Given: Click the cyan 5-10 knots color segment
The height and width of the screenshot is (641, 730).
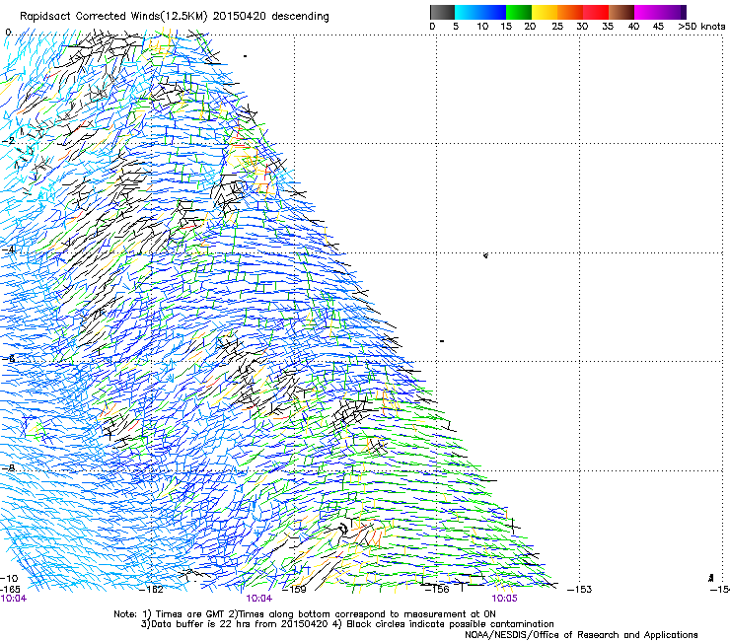Looking at the screenshot, I should point(468,12).
